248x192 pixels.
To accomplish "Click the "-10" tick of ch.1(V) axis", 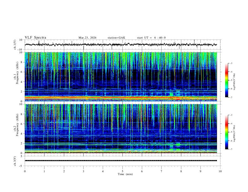I will pyautogui.click(x=20, y=50).
